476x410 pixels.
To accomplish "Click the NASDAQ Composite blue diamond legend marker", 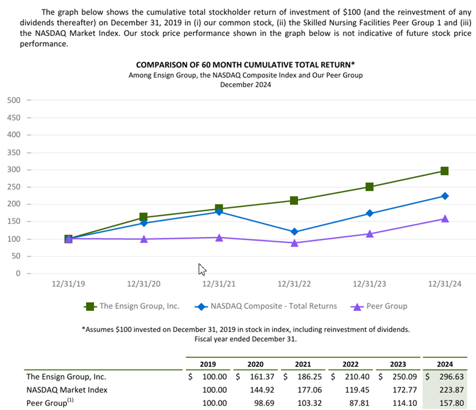I will pyautogui.click(x=201, y=306).
